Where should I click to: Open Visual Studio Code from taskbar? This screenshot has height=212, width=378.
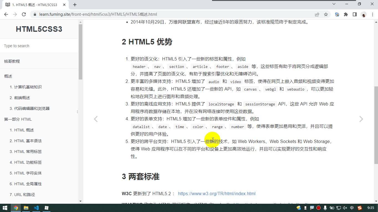pyautogui.click(x=36, y=208)
